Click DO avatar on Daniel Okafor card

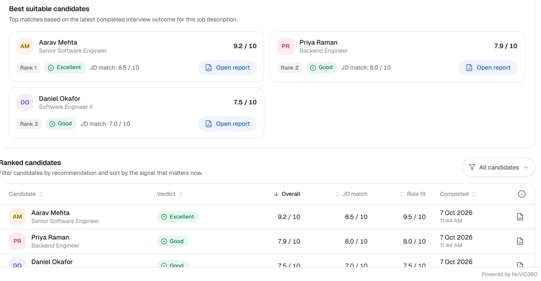[25, 103]
